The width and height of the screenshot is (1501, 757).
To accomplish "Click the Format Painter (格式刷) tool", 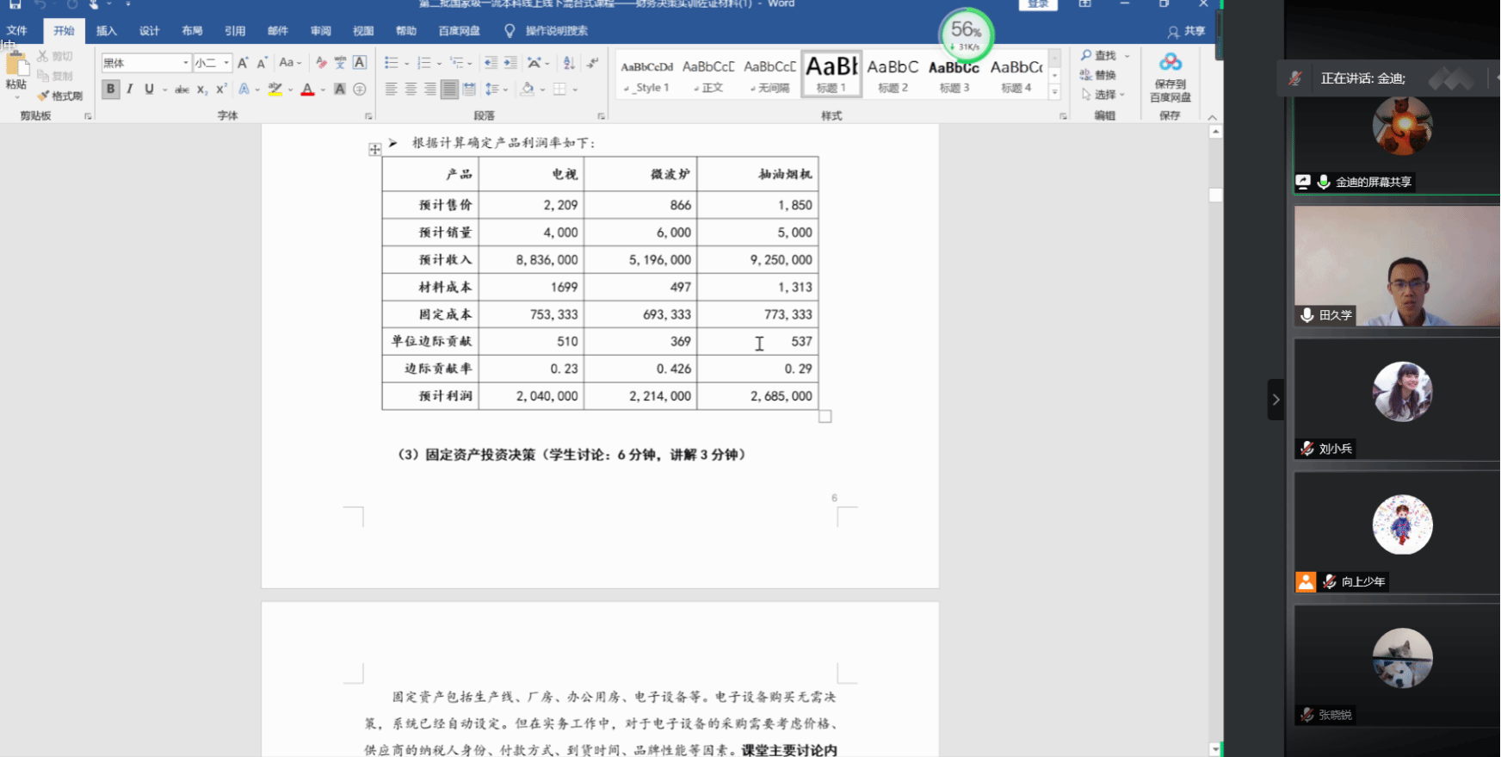I will pos(60,96).
